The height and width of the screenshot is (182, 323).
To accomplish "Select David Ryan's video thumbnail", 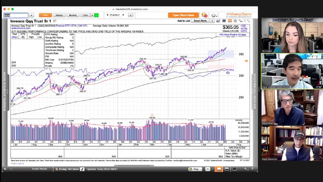I will pyautogui.click(x=292, y=107).
